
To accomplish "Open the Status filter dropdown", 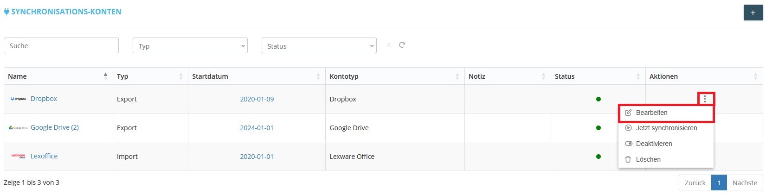I will pos(319,46).
